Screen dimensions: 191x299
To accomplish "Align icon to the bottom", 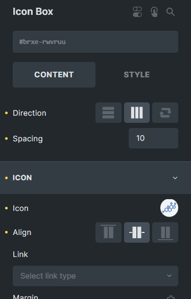I will click(x=165, y=232).
